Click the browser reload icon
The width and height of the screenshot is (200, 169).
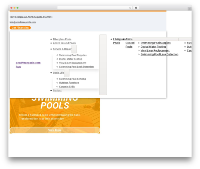(130, 8)
